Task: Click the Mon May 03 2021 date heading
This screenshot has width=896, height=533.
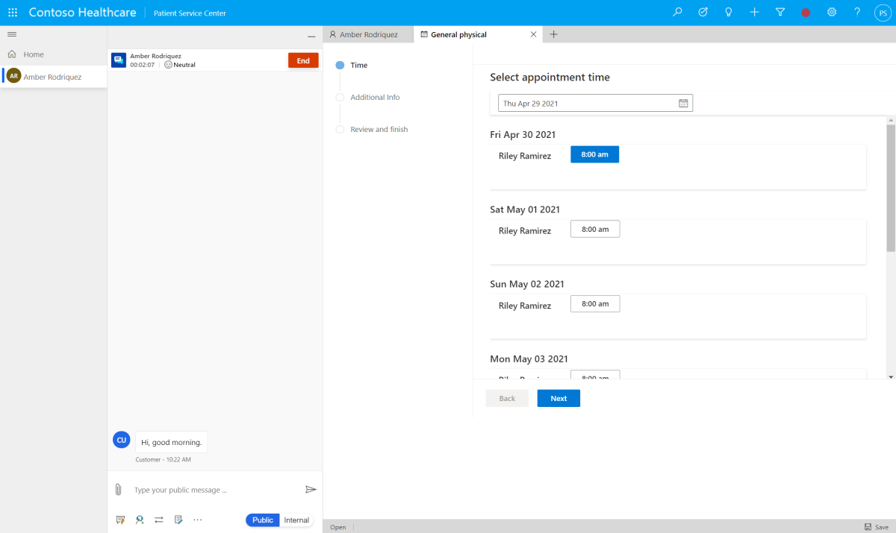Action: click(x=529, y=359)
